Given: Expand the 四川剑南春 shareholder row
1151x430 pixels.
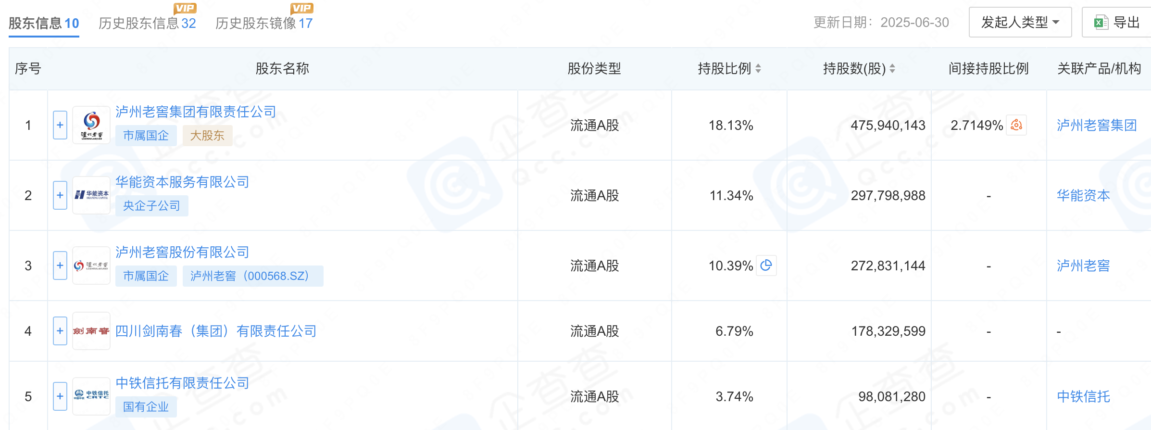Looking at the screenshot, I should (60, 331).
